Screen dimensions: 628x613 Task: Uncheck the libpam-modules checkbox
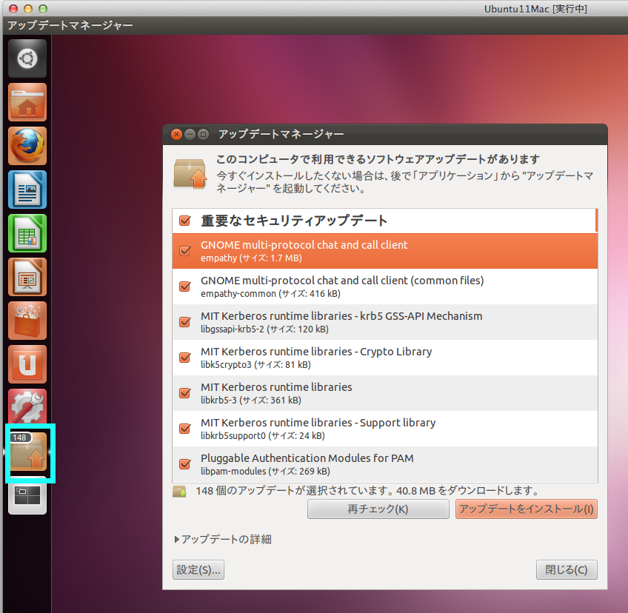(x=185, y=464)
